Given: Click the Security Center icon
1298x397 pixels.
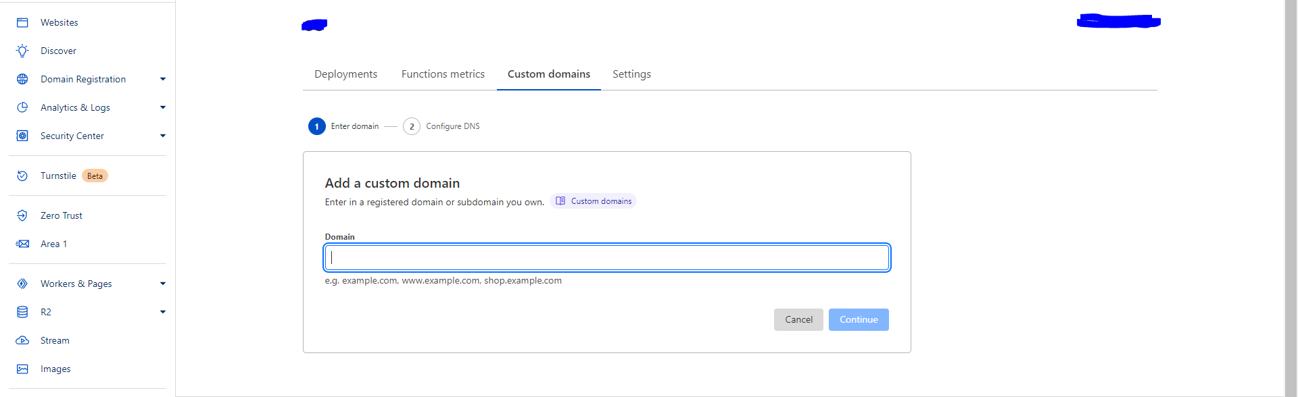Looking at the screenshot, I should 22,136.
